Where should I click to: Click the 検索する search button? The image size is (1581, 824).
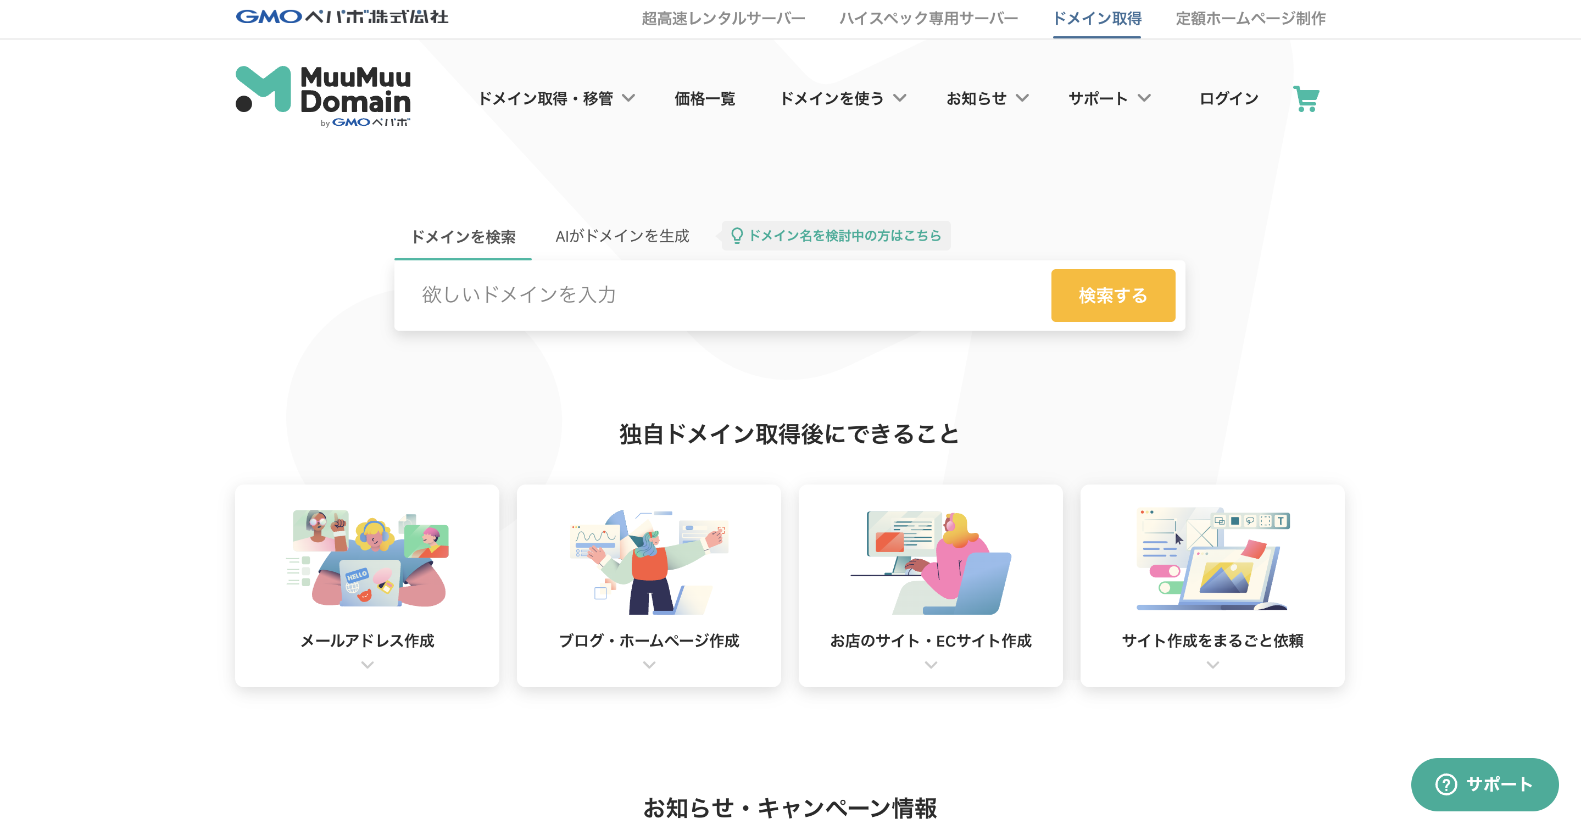1113,295
